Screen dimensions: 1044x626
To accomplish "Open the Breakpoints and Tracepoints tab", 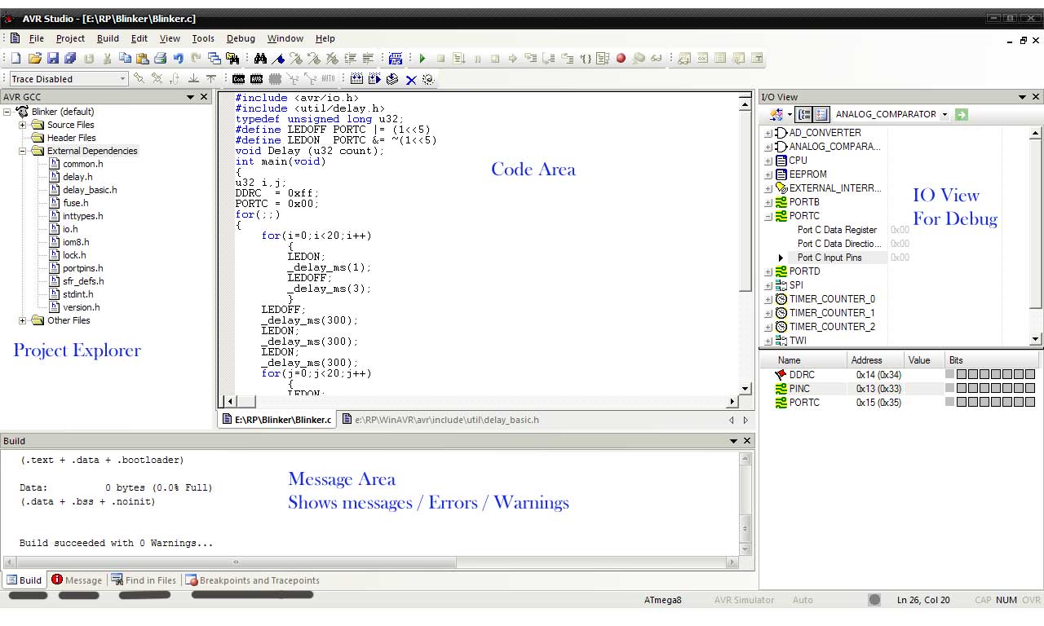I will pos(253,580).
